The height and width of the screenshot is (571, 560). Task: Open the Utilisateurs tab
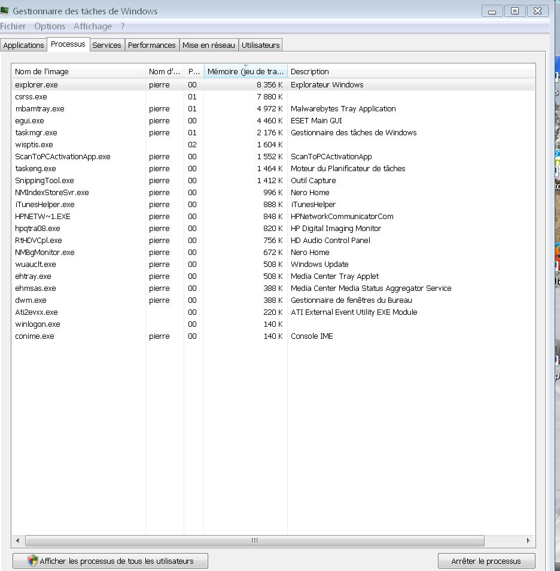click(x=261, y=45)
